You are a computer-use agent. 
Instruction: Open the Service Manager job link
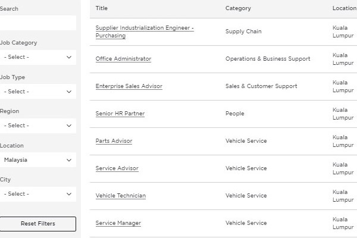tap(118, 223)
